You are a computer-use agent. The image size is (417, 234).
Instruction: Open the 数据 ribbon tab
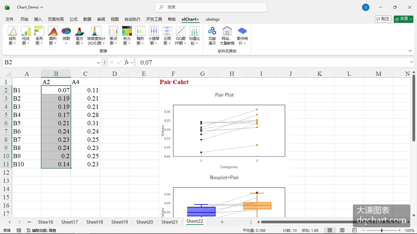(x=87, y=19)
